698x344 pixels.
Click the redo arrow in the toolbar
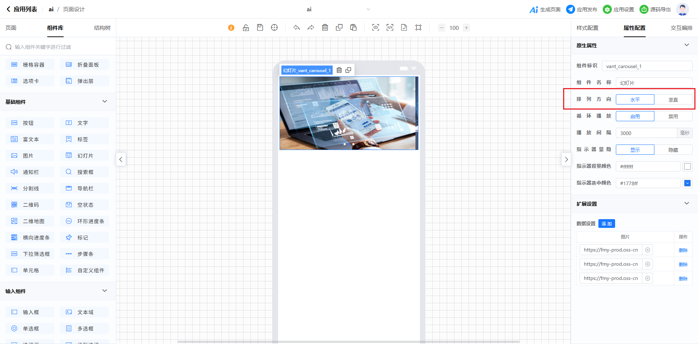tap(311, 28)
